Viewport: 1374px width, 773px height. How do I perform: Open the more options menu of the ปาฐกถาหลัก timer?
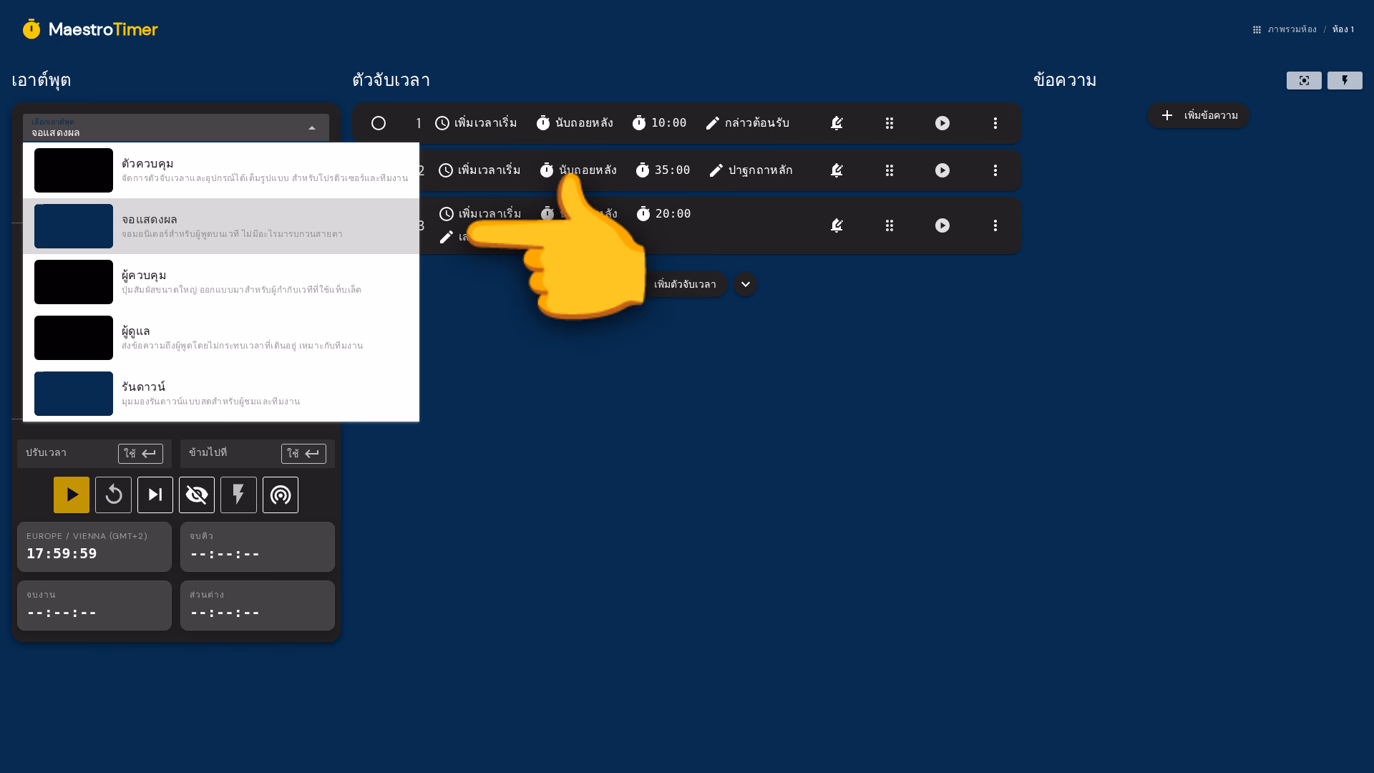[995, 170]
